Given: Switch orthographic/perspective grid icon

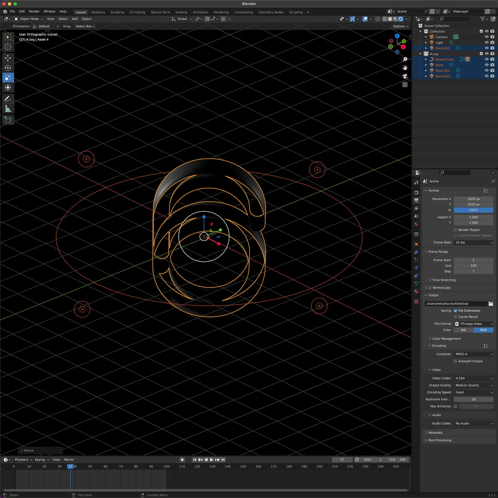Looking at the screenshot, I should (x=405, y=85).
